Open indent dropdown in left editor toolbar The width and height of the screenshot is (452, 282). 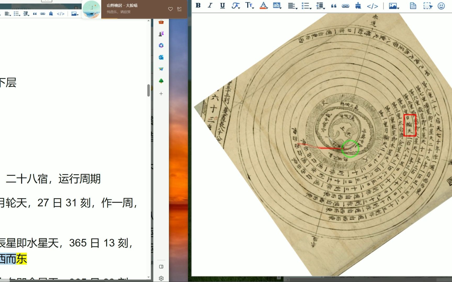click(x=26, y=14)
